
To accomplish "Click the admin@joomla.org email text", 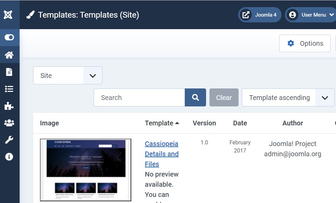I will (x=293, y=154).
